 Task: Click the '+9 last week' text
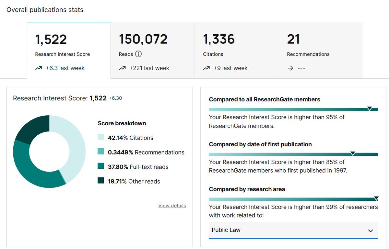coord(230,68)
